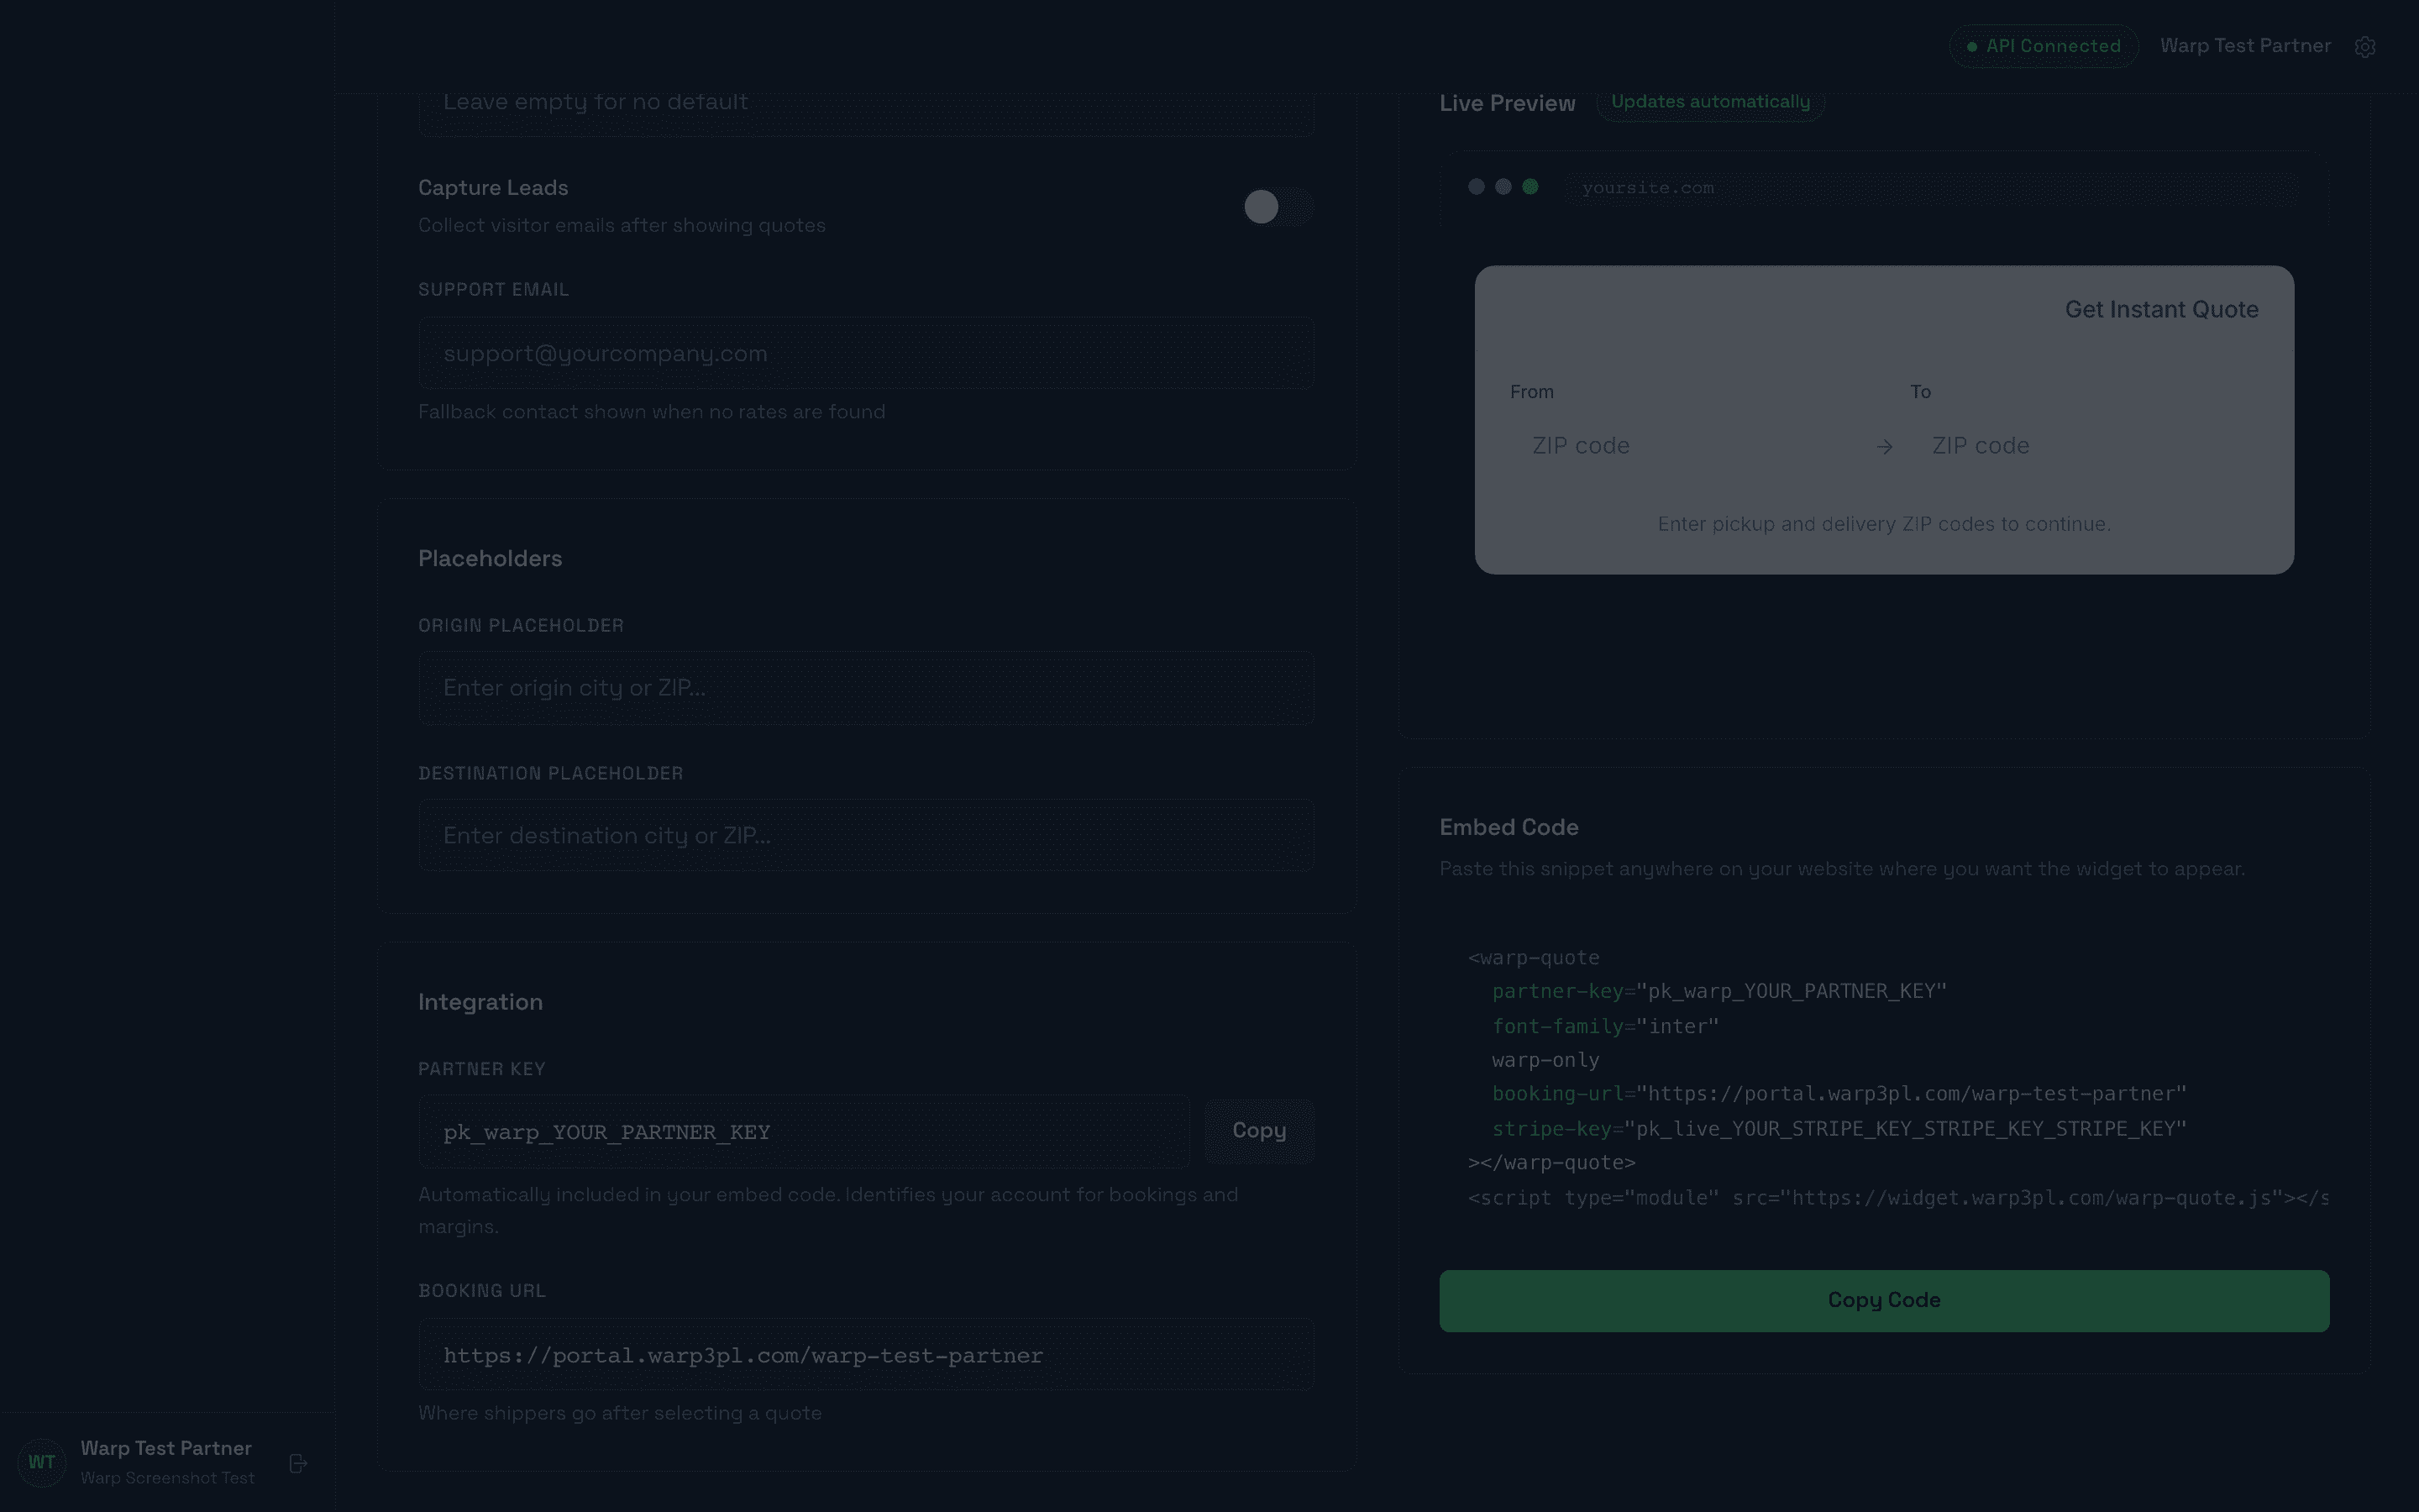Screen dimensions: 2419x1512
Task: Focus the Support Email input field
Action: pyautogui.click(x=866, y=353)
